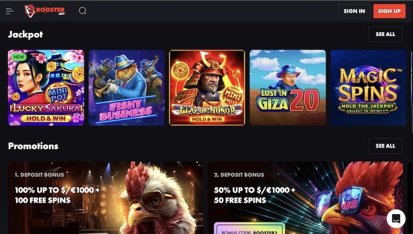413x234 pixels.
Task: Click the Promotions section heading
Action: [33, 146]
